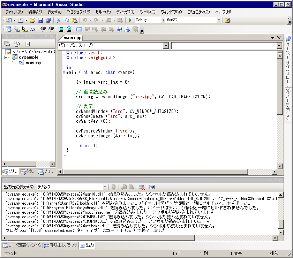Clear all output with the red X icon
Screen dimensions: 293x258
[x=142, y=187]
